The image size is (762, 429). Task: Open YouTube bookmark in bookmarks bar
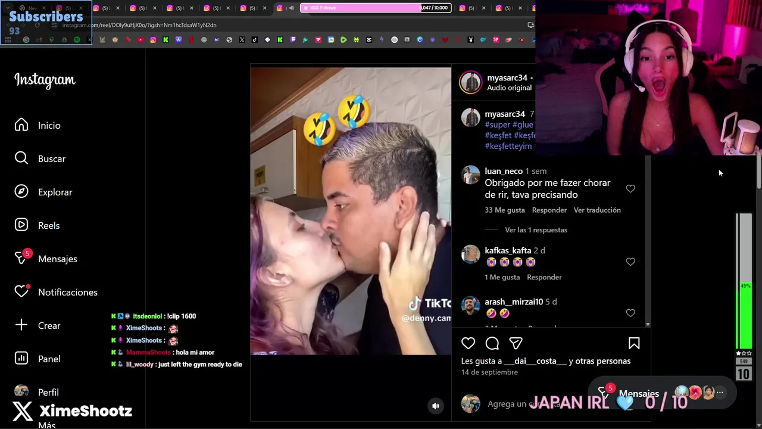pyautogui.click(x=140, y=40)
